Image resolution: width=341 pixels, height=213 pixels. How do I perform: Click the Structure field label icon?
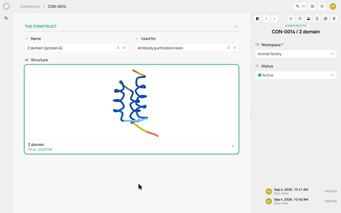pyautogui.click(x=27, y=60)
